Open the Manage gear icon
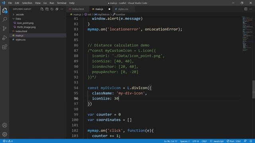This screenshot has height=143, width=255. click(4, 134)
